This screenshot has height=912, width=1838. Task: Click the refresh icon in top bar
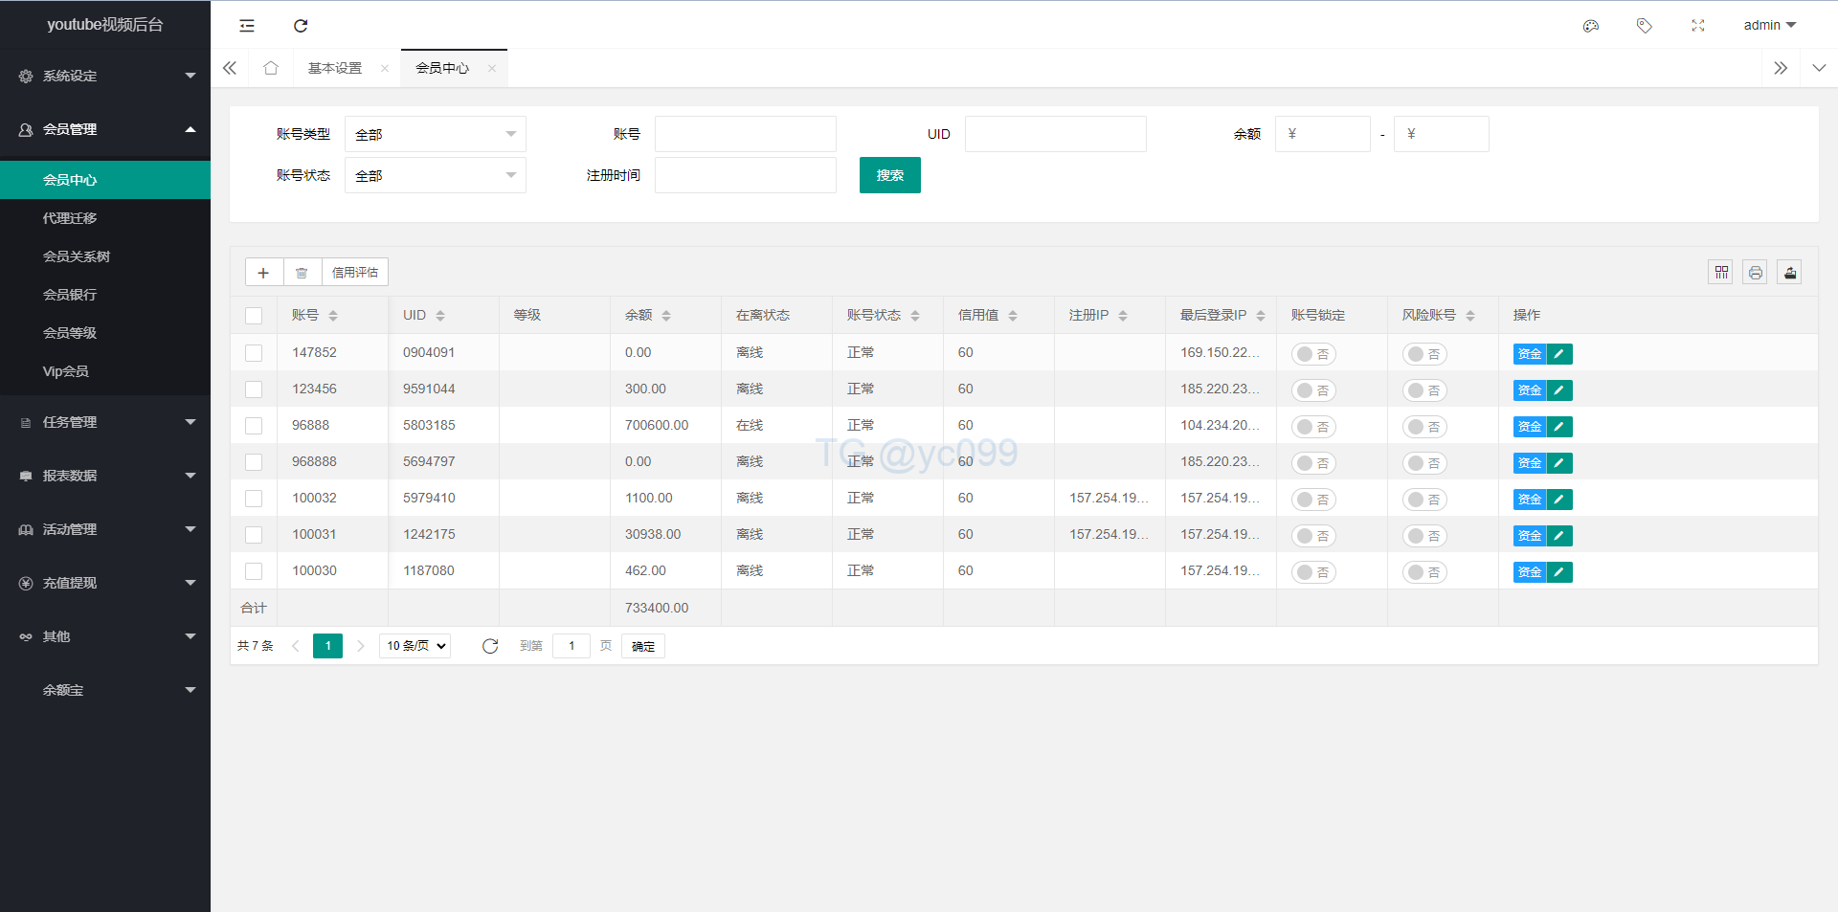pos(301,26)
